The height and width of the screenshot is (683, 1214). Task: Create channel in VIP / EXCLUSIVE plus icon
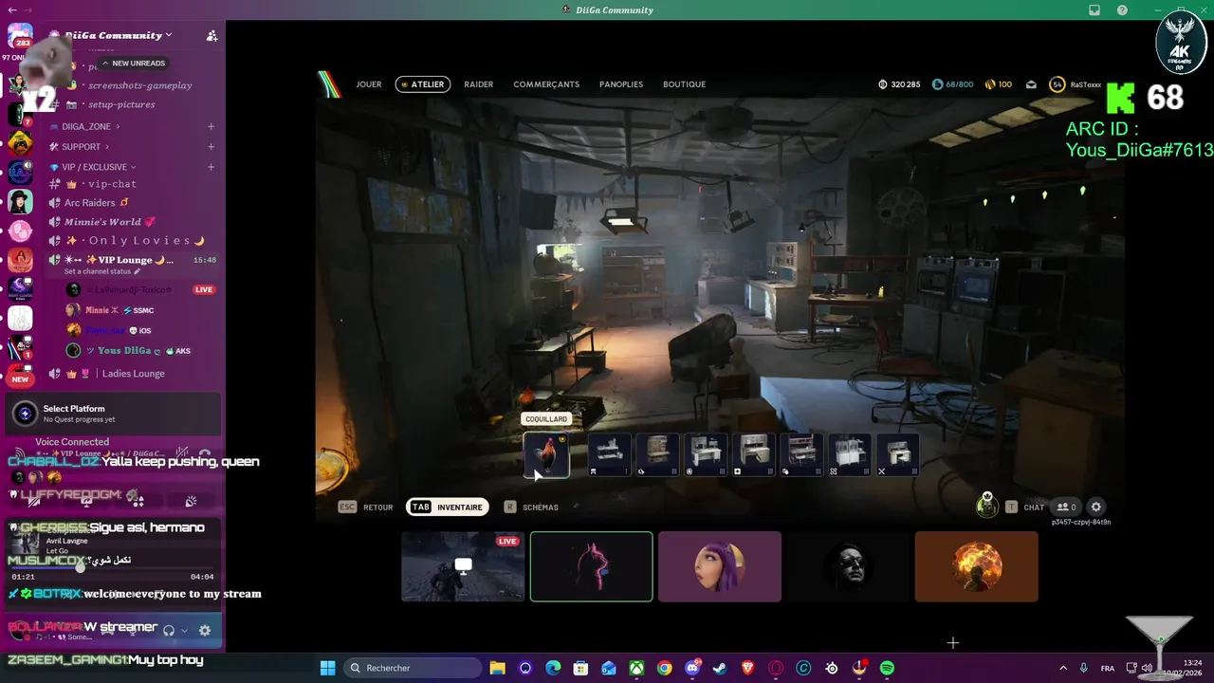(211, 167)
